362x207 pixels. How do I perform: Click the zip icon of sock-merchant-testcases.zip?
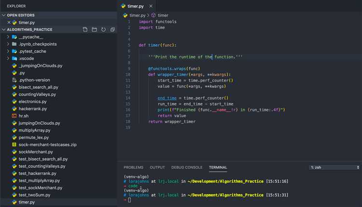point(14,144)
